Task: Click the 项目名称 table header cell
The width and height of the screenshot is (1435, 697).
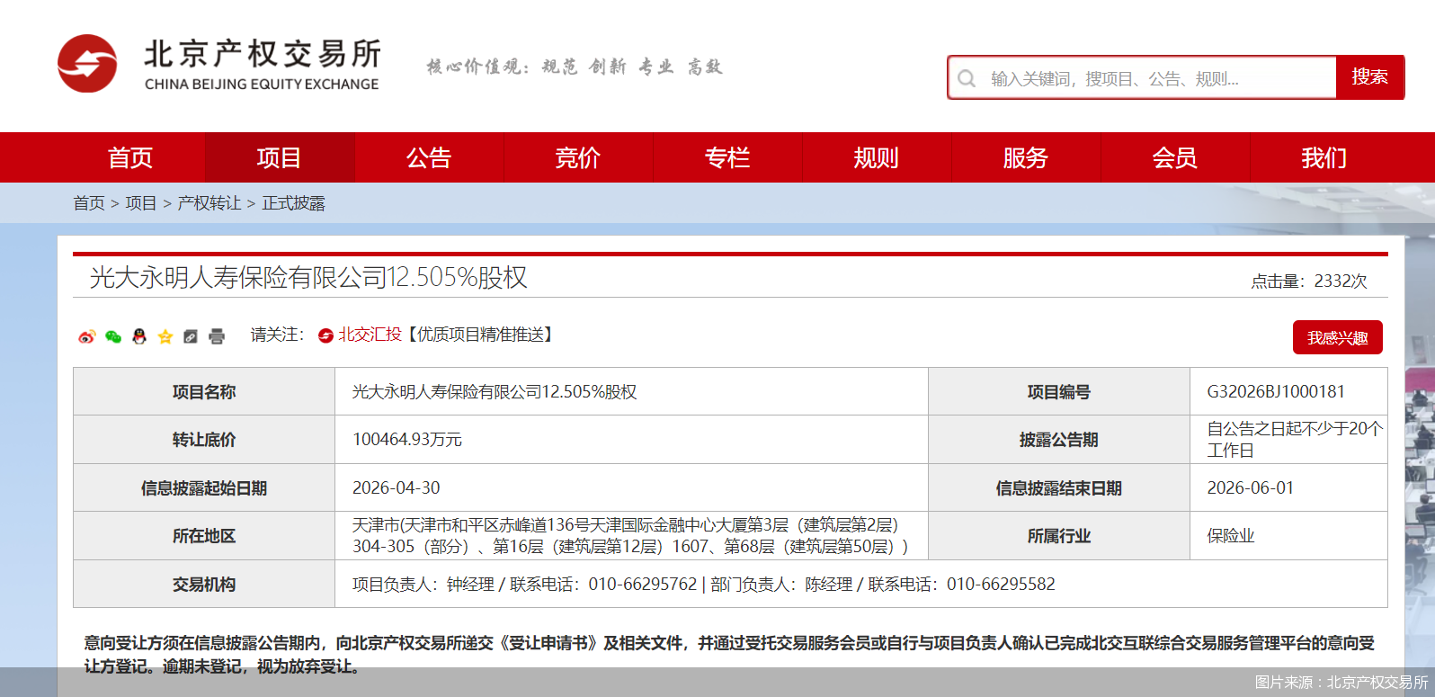Action: 204,391
